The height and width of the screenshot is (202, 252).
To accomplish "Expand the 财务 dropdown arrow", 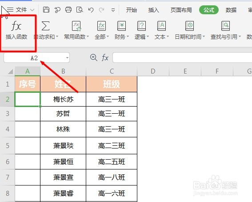I will (128, 37).
